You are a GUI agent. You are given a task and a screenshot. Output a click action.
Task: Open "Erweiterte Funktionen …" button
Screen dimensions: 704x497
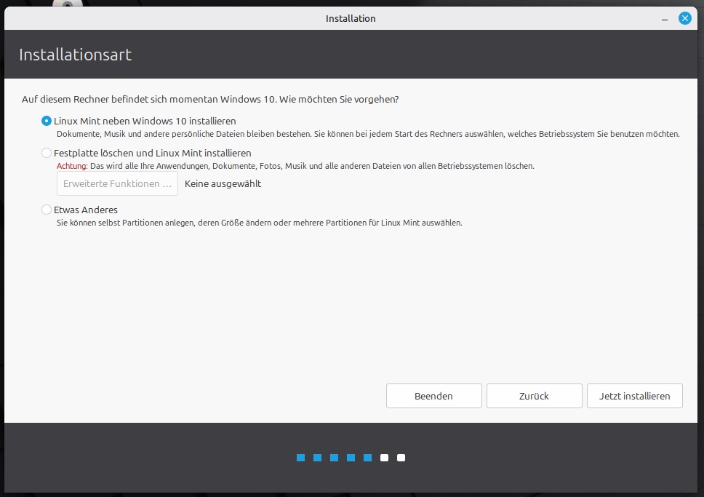tap(117, 183)
